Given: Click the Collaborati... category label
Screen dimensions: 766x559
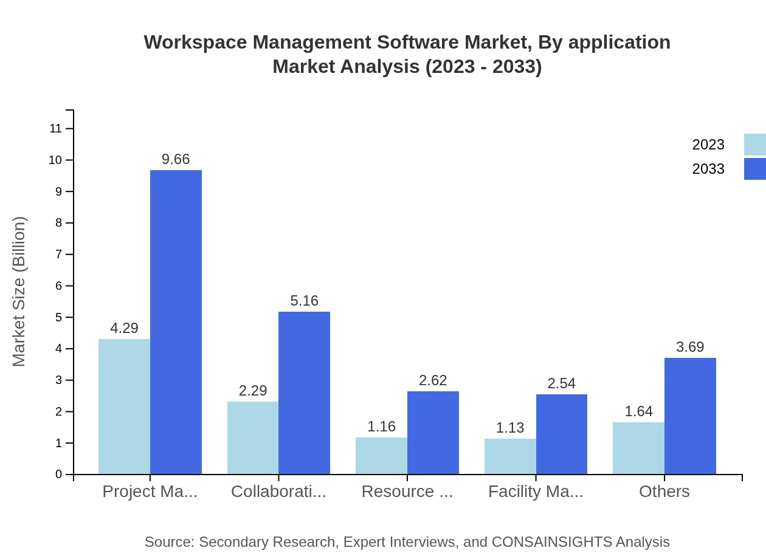Looking at the screenshot, I should coord(278,491).
